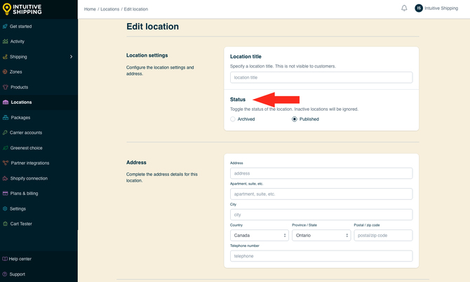Click the Cart Tester icon

5,224
